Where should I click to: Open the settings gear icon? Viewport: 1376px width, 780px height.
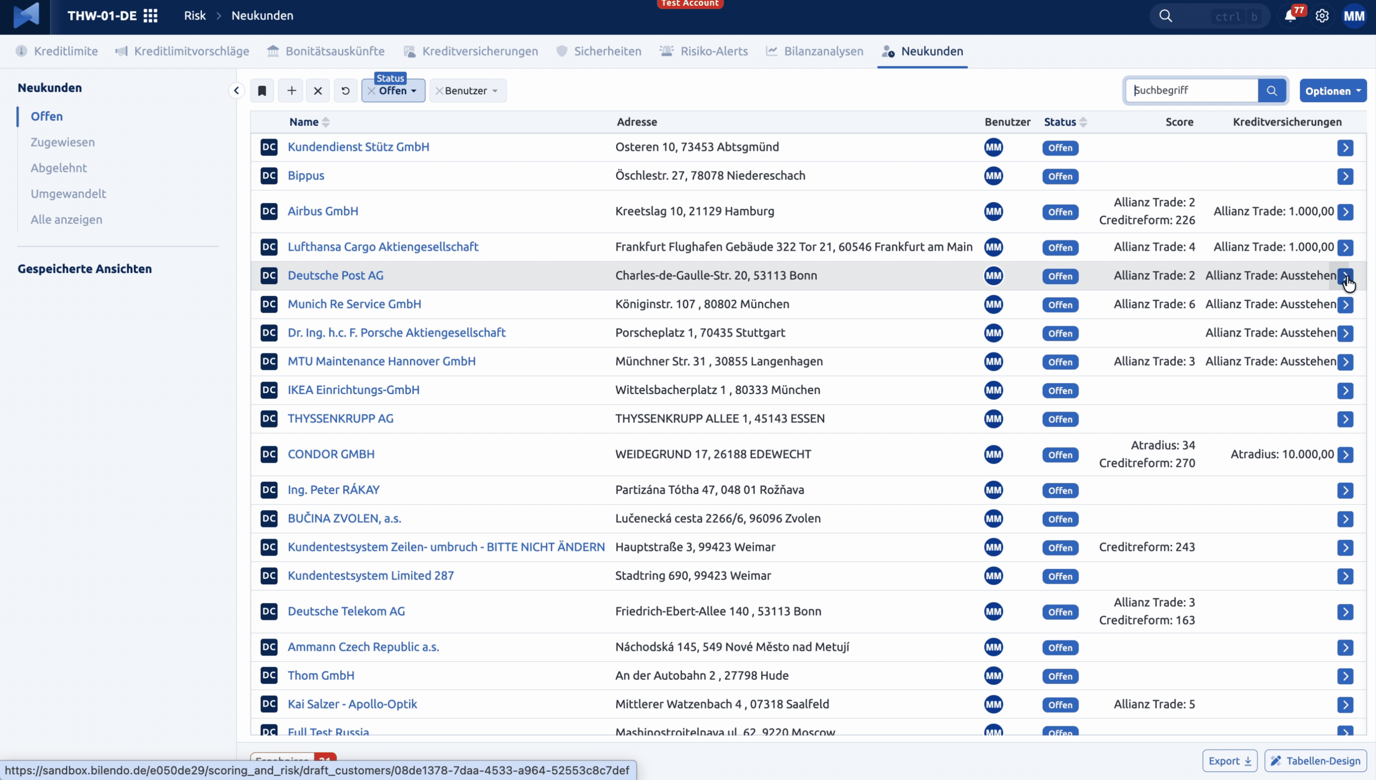click(x=1322, y=15)
